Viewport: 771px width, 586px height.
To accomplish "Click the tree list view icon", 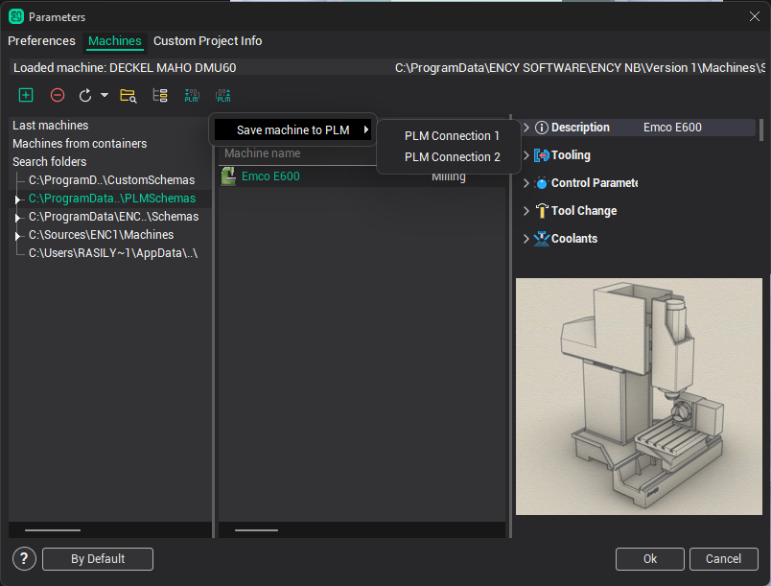I will (x=160, y=95).
